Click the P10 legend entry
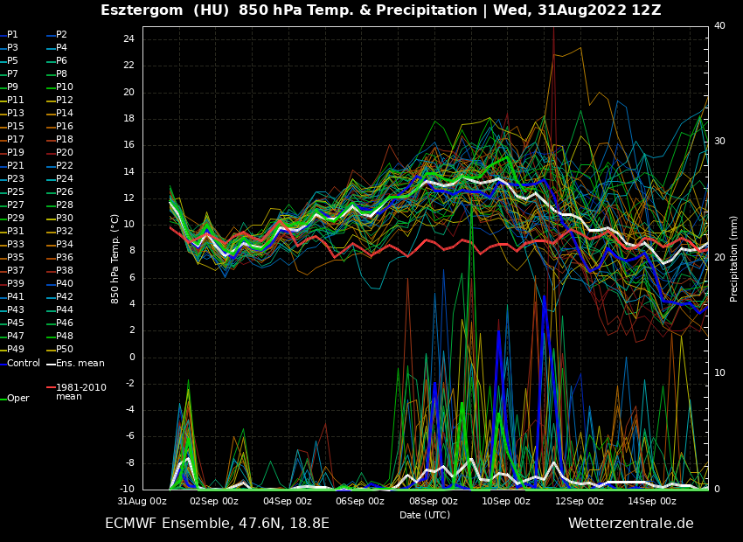Screen dimensions: 743x542 [x=65, y=87]
